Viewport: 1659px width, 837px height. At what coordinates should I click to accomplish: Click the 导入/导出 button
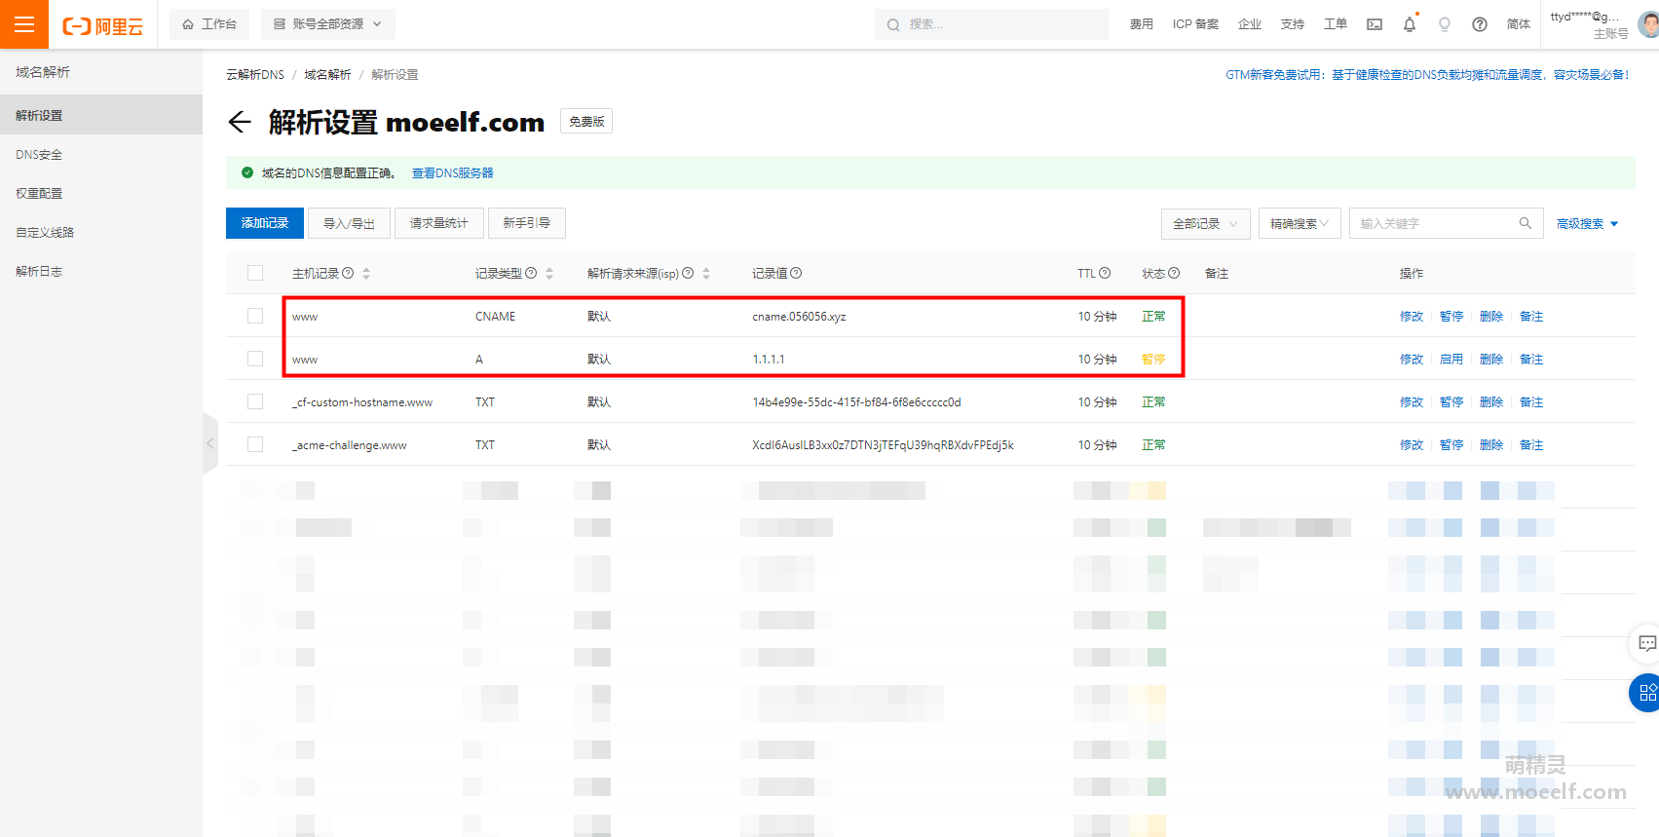(x=349, y=223)
